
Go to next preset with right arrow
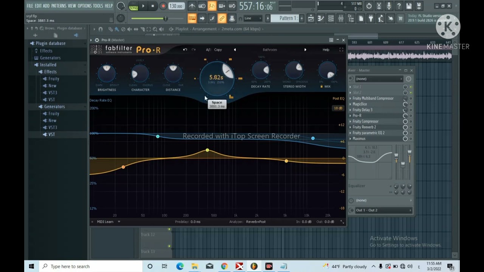(305, 49)
